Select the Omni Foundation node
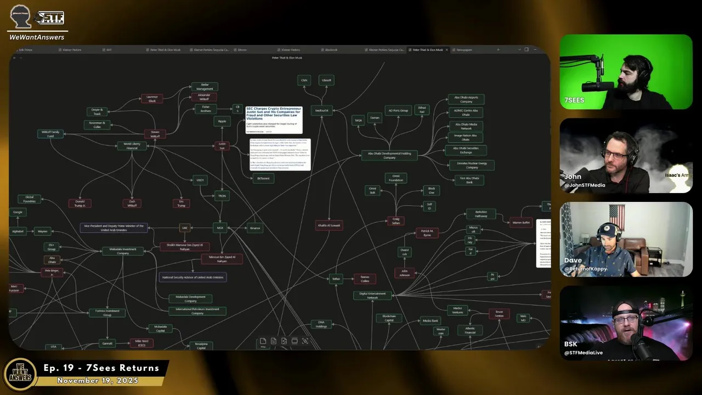Screen dimensions: 702x395 396,178
